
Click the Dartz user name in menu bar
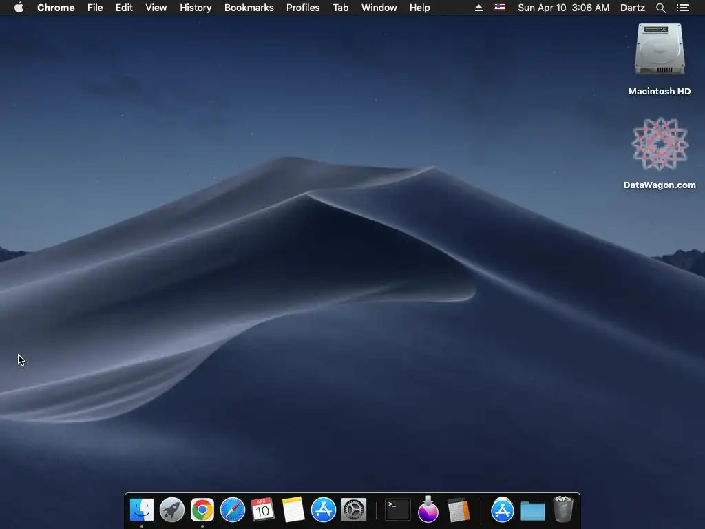(x=633, y=8)
